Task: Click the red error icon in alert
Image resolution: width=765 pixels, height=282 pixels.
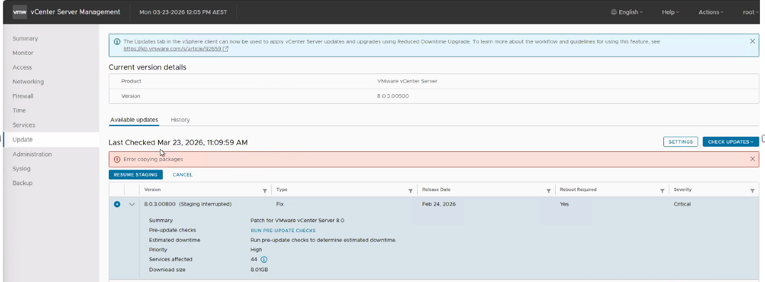Action: click(x=117, y=159)
